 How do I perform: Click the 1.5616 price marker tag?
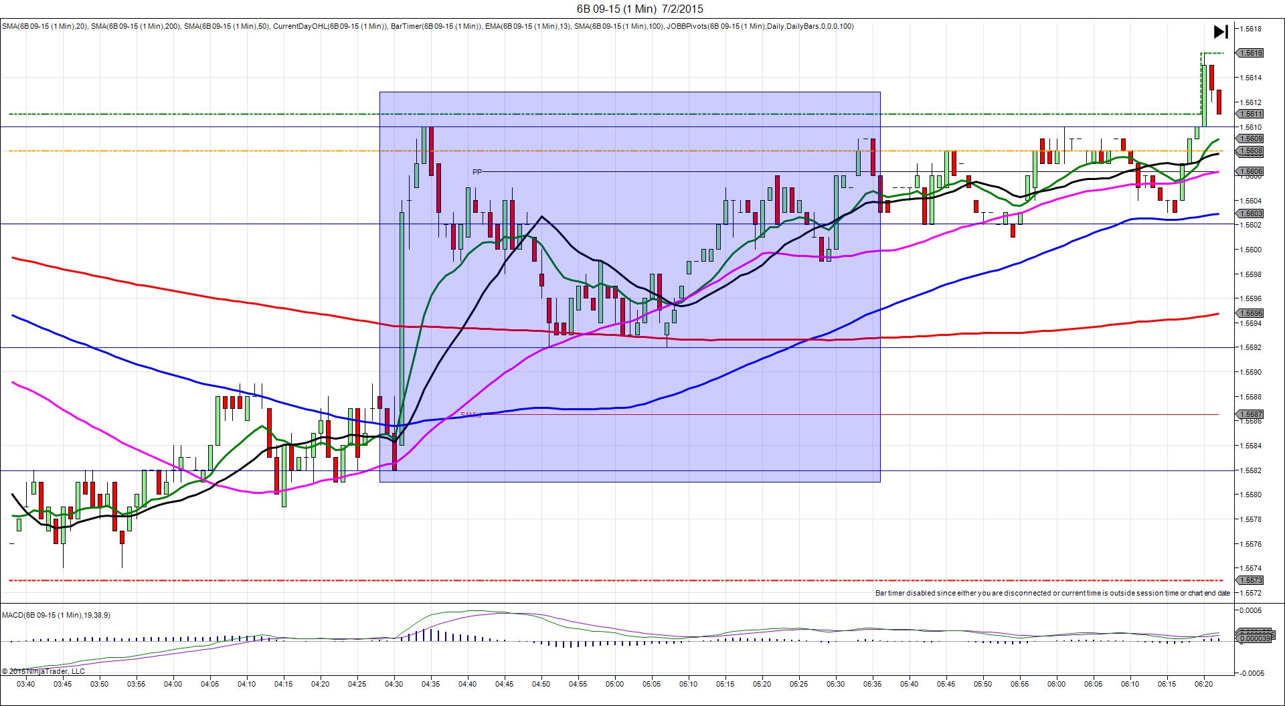pos(1250,53)
